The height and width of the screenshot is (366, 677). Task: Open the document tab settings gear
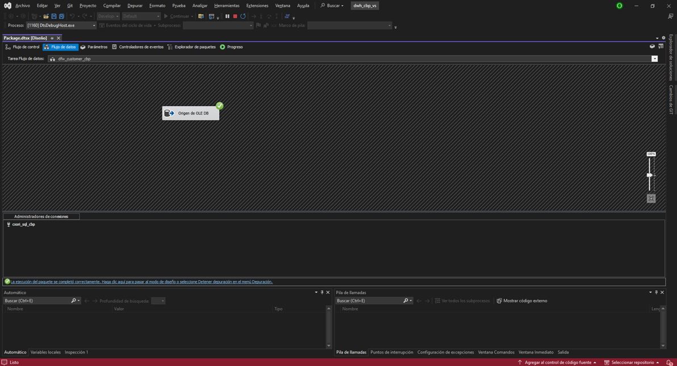pos(663,38)
